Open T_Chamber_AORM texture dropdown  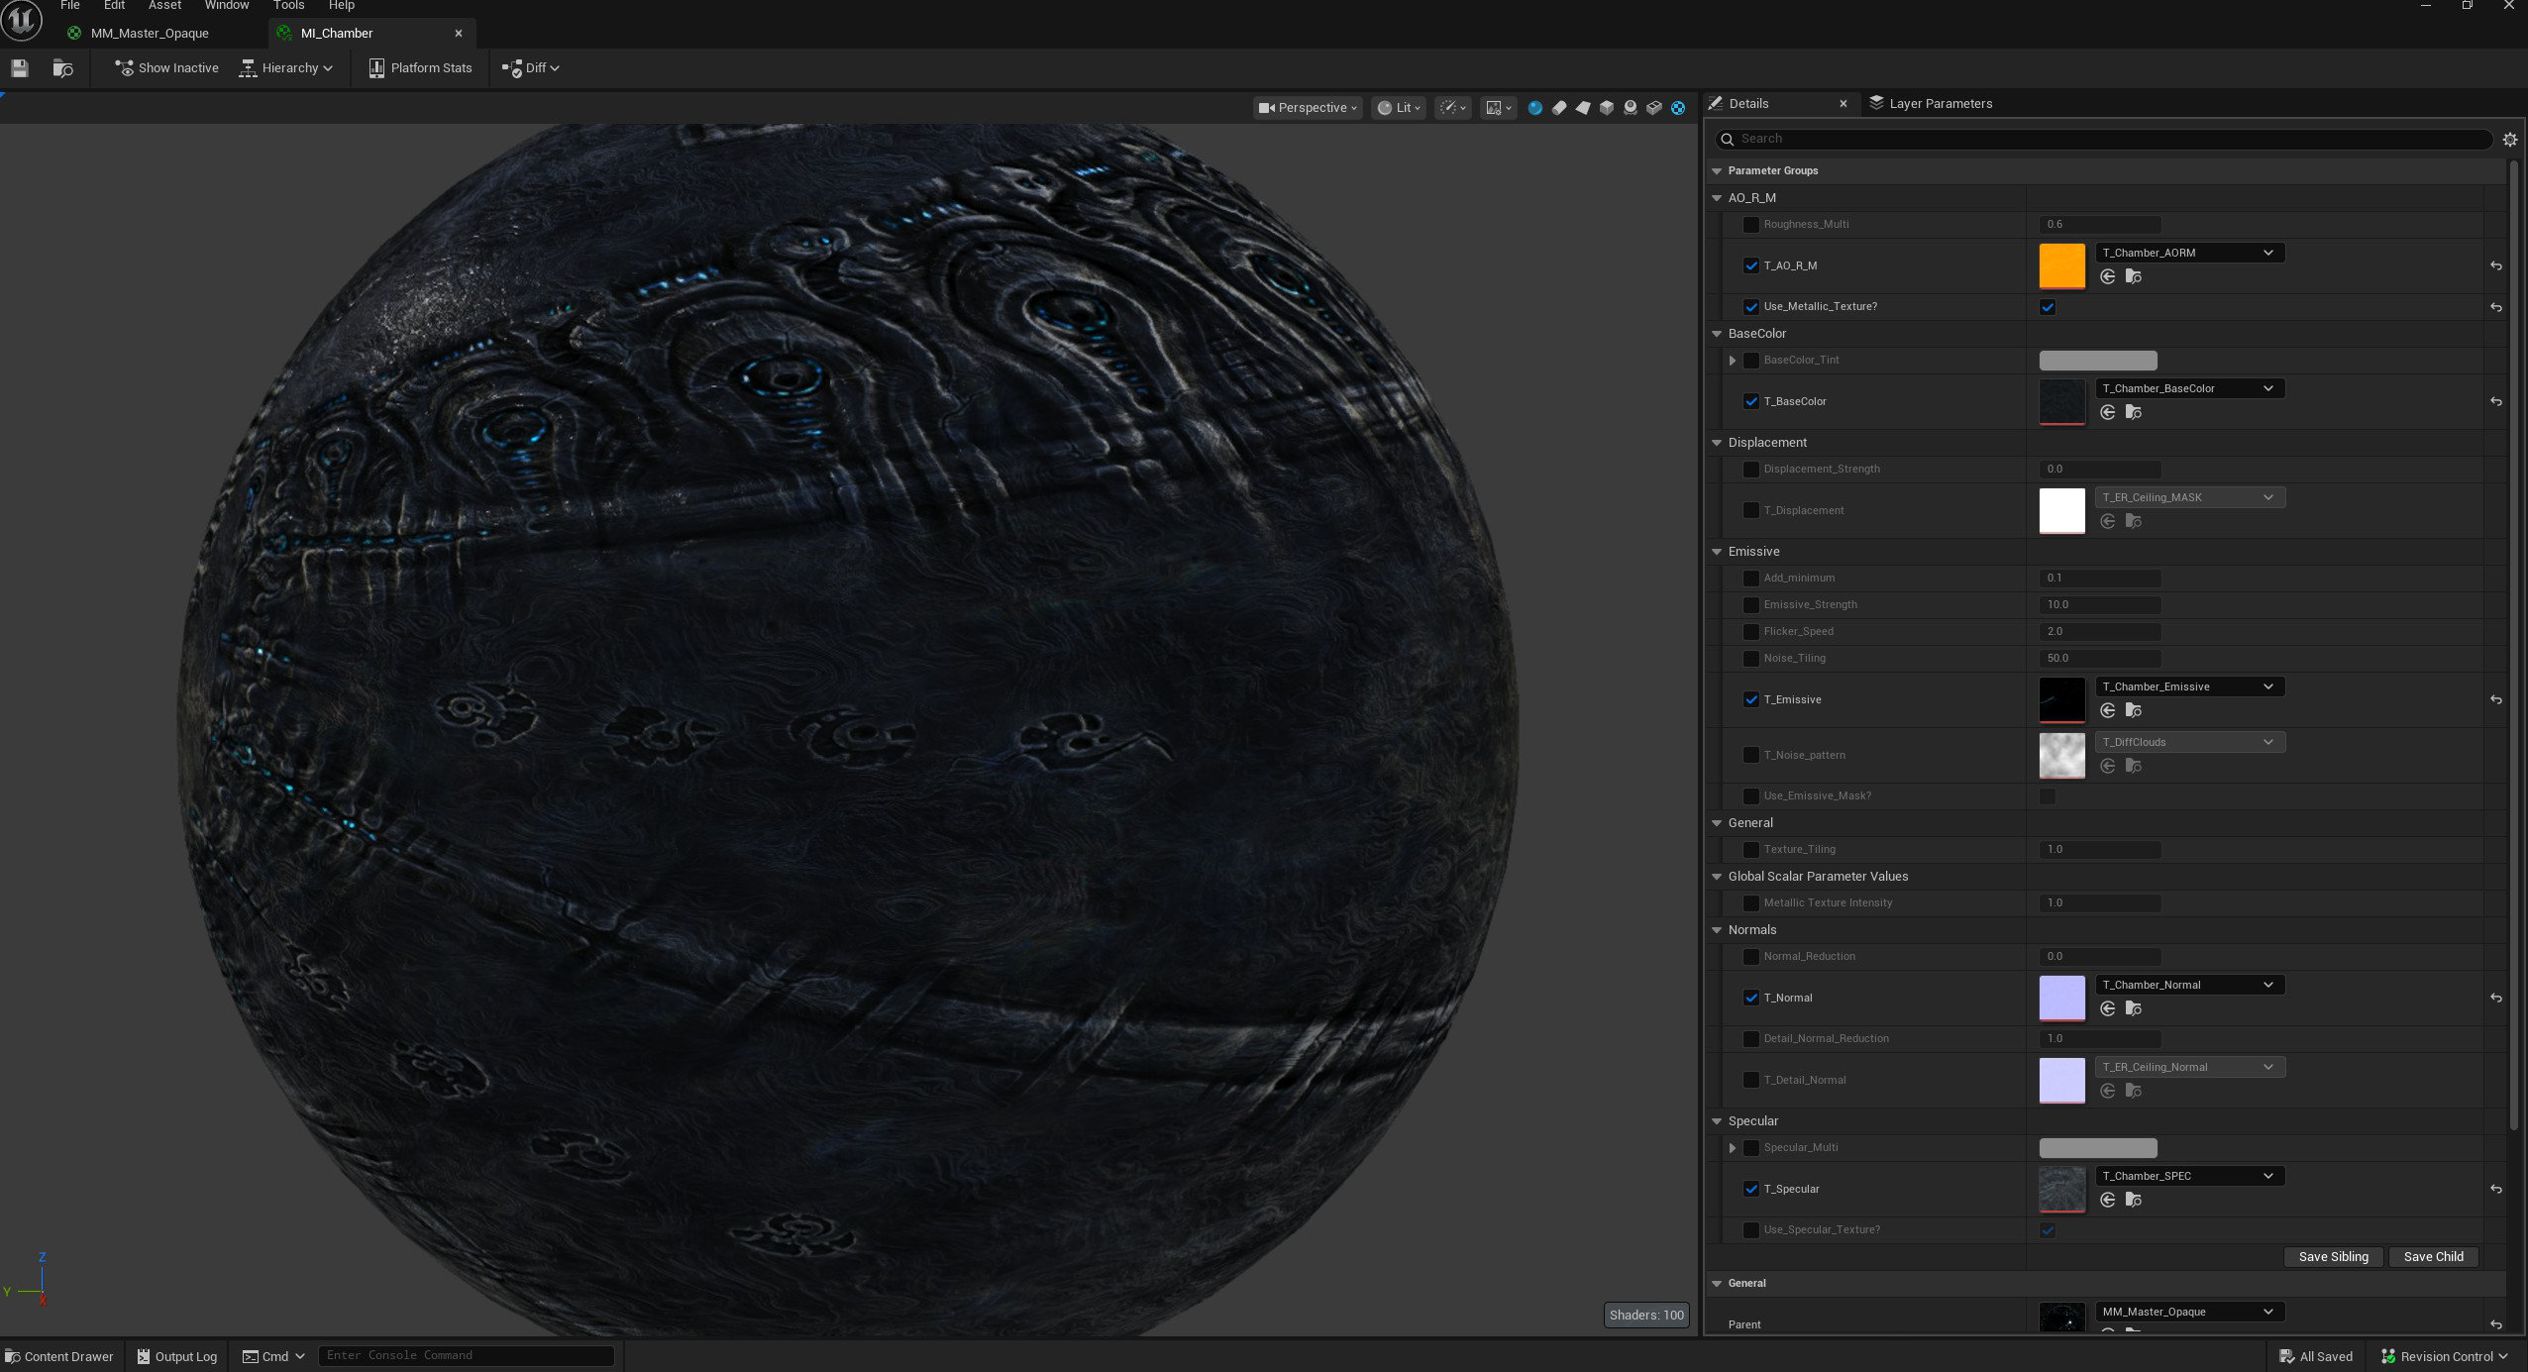(x=2189, y=254)
